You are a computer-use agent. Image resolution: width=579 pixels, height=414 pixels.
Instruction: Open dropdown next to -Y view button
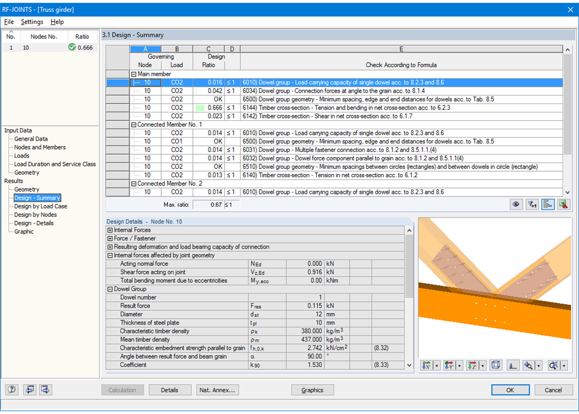tap(459, 365)
